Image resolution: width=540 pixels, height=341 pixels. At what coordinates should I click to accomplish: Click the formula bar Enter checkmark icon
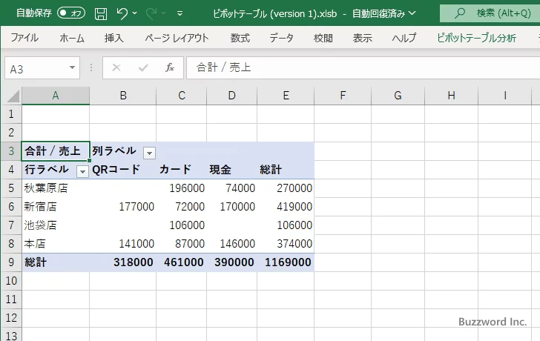[143, 67]
